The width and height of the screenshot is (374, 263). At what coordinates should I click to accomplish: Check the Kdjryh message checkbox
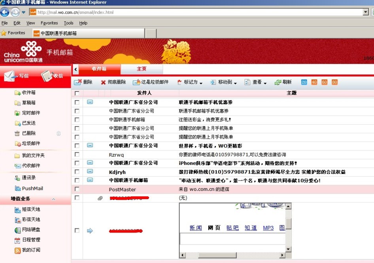click(x=77, y=172)
